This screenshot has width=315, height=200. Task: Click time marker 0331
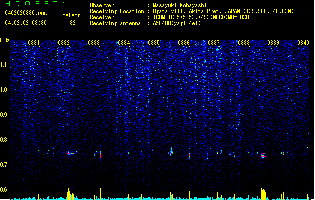tap(34, 43)
